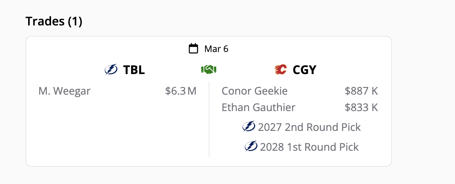The image size is (455, 184).
Task: Click the calendar icon beside Mar 6
Action: 193,49
